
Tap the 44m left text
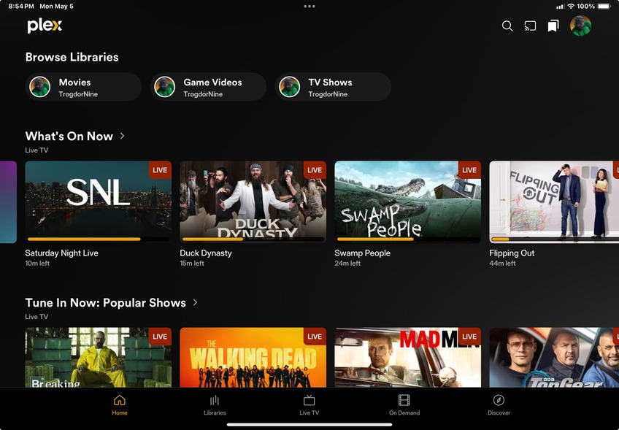pyautogui.click(x=502, y=264)
